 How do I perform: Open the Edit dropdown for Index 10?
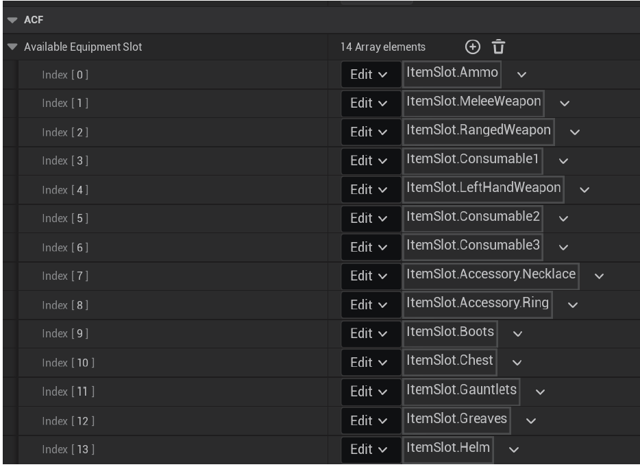371,362
